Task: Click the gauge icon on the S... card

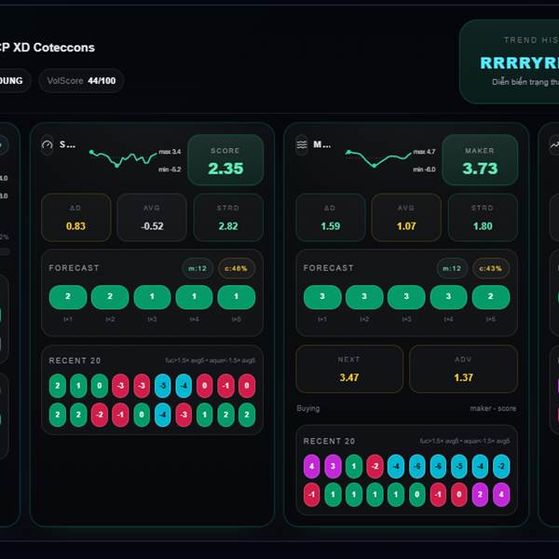Action: [x=48, y=144]
